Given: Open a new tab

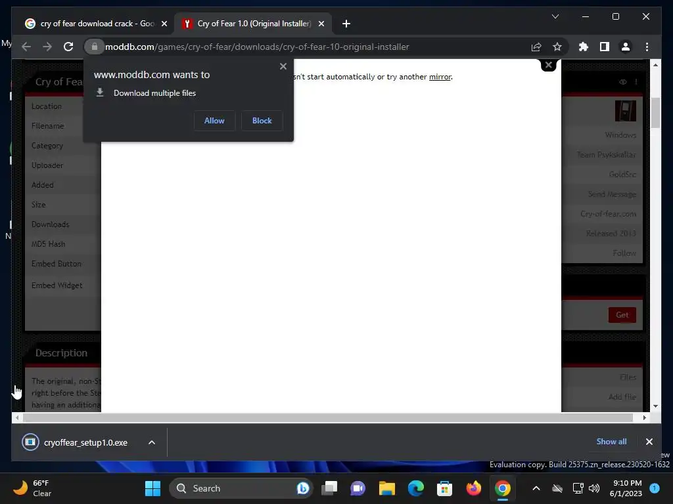Looking at the screenshot, I should [x=346, y=24].
